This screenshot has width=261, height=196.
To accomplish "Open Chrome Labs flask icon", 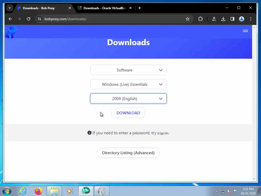I will click(x=214, y=19).
